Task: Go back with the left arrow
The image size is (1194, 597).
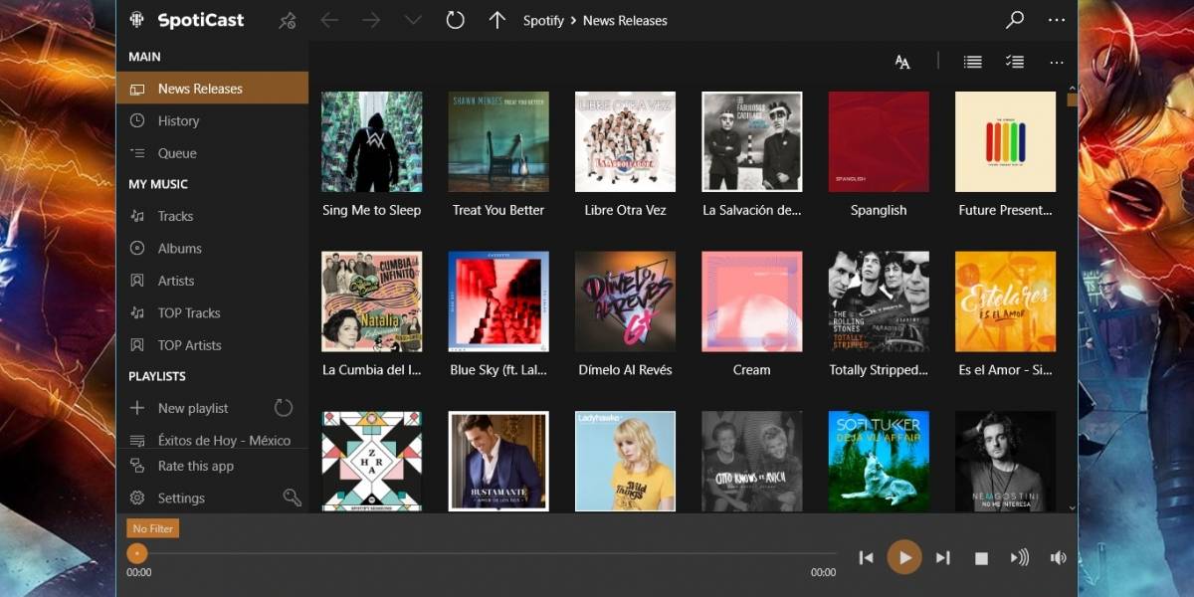Action: click(329, 20)
